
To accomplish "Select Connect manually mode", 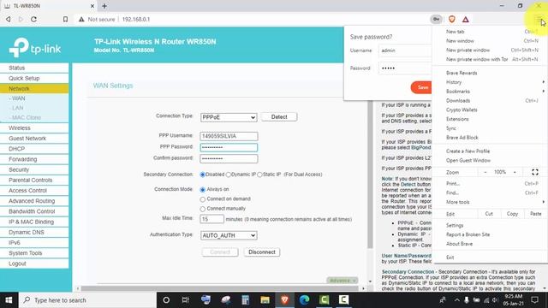I will point(202,209).
